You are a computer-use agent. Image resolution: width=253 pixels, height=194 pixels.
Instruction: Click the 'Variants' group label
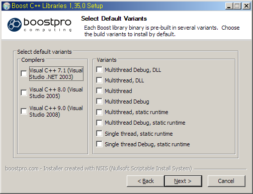tap(107, 60)
